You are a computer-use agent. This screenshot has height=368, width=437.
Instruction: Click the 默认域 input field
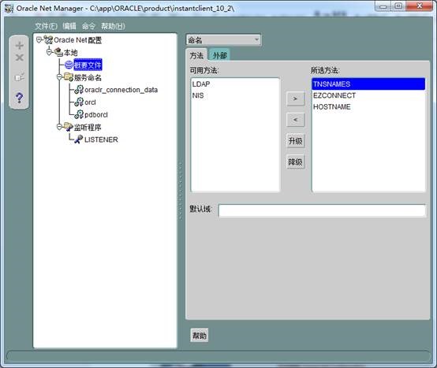[x=322, y=210]
